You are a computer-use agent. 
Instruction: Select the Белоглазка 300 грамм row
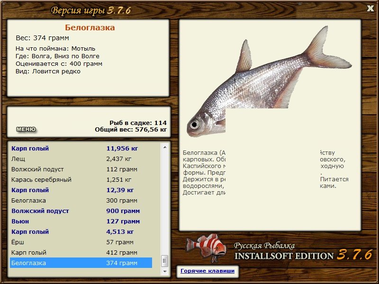(x=81, y=200)
